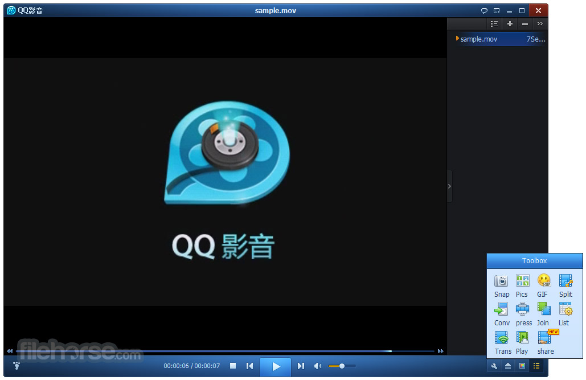Open the new share tool
Image resolution: width=586 pixels, height=380 pixels.
pyautogui.click(x=546, y=343)
